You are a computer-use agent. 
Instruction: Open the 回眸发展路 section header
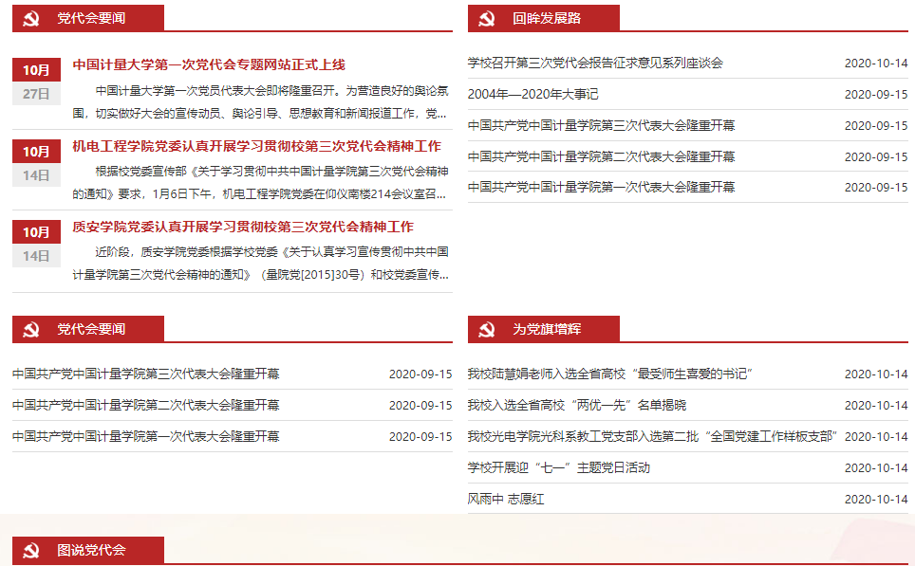[x=547, y=18]
